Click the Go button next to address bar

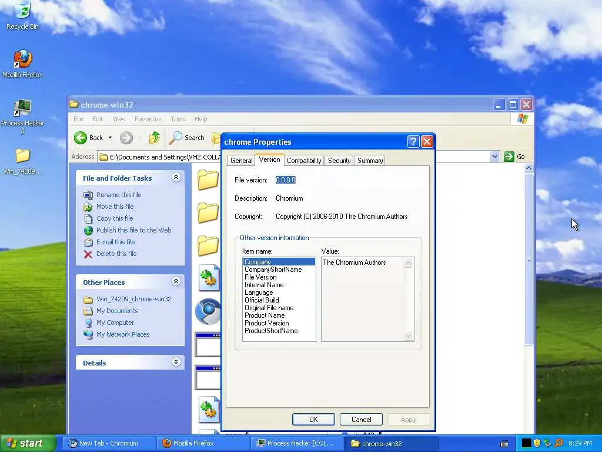(x=514, y=157)
